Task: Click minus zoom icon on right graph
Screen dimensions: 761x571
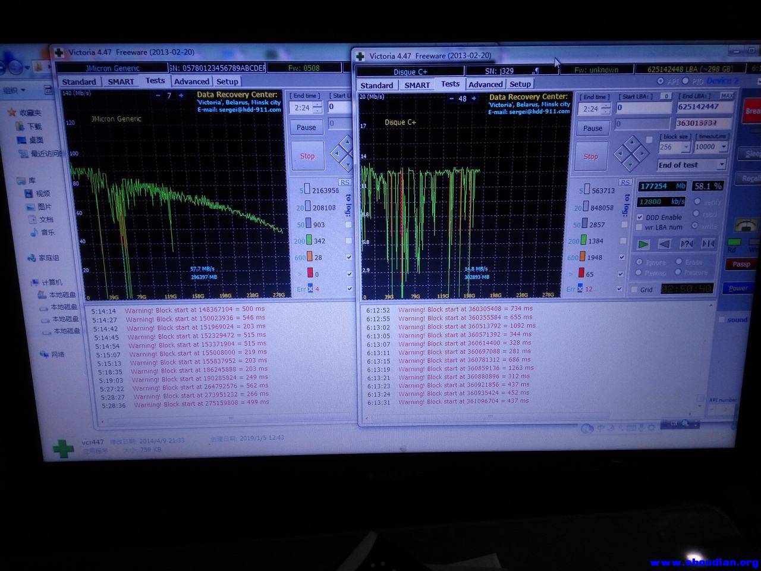Action: tap(451, 99)
